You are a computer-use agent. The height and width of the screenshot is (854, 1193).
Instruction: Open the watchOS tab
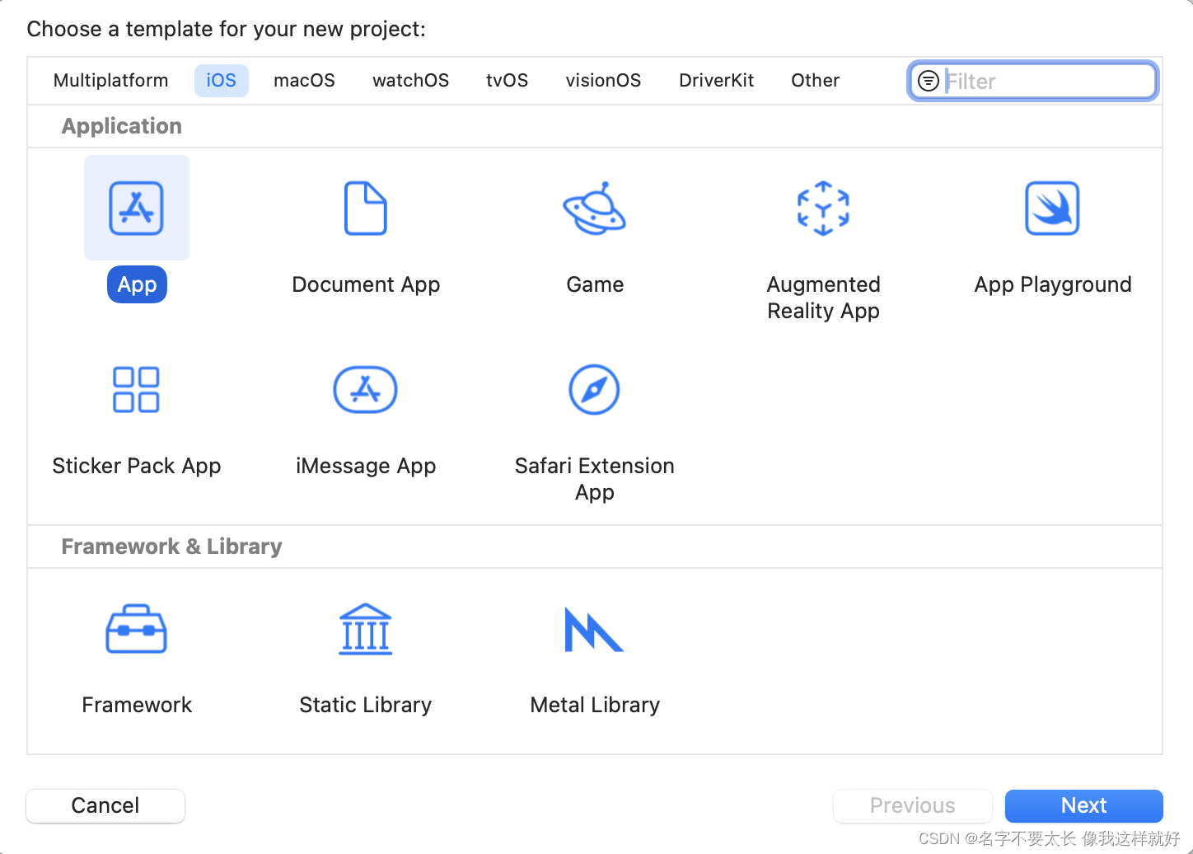coord(410,80)
